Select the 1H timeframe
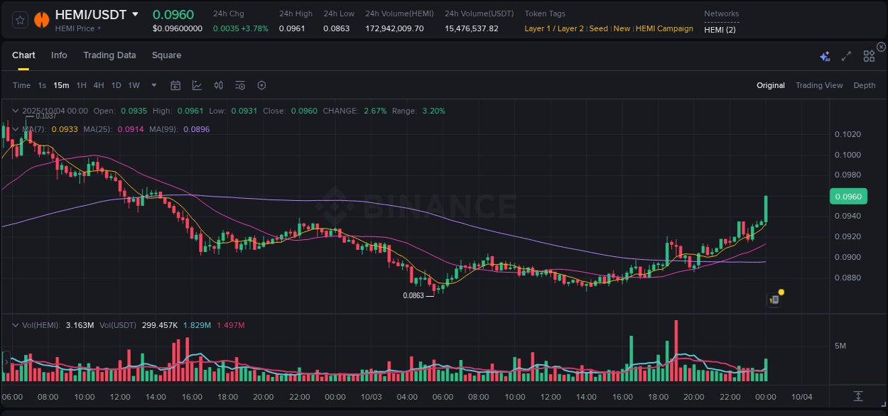The width and height of the screenshot is (888, 416). click(81, 85)
